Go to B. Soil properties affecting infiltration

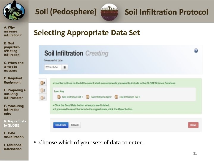pos(12,49)
